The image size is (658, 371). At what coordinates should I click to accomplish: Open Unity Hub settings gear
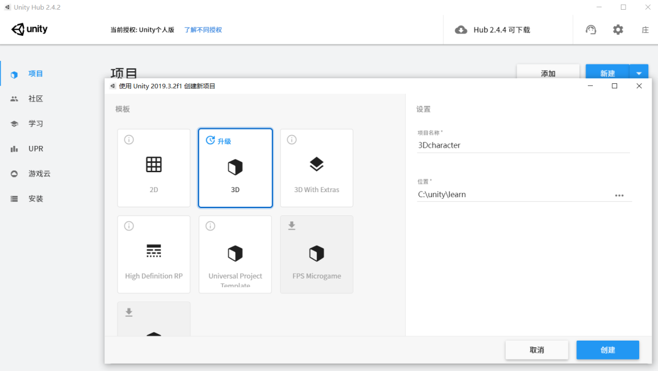618,30
